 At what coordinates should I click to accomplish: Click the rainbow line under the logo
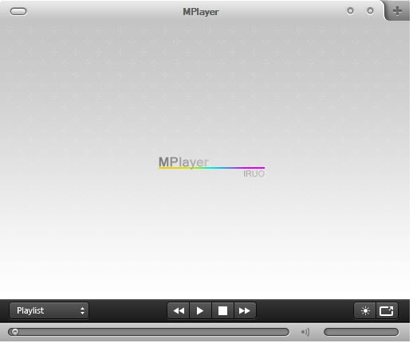tap(211, 168)
